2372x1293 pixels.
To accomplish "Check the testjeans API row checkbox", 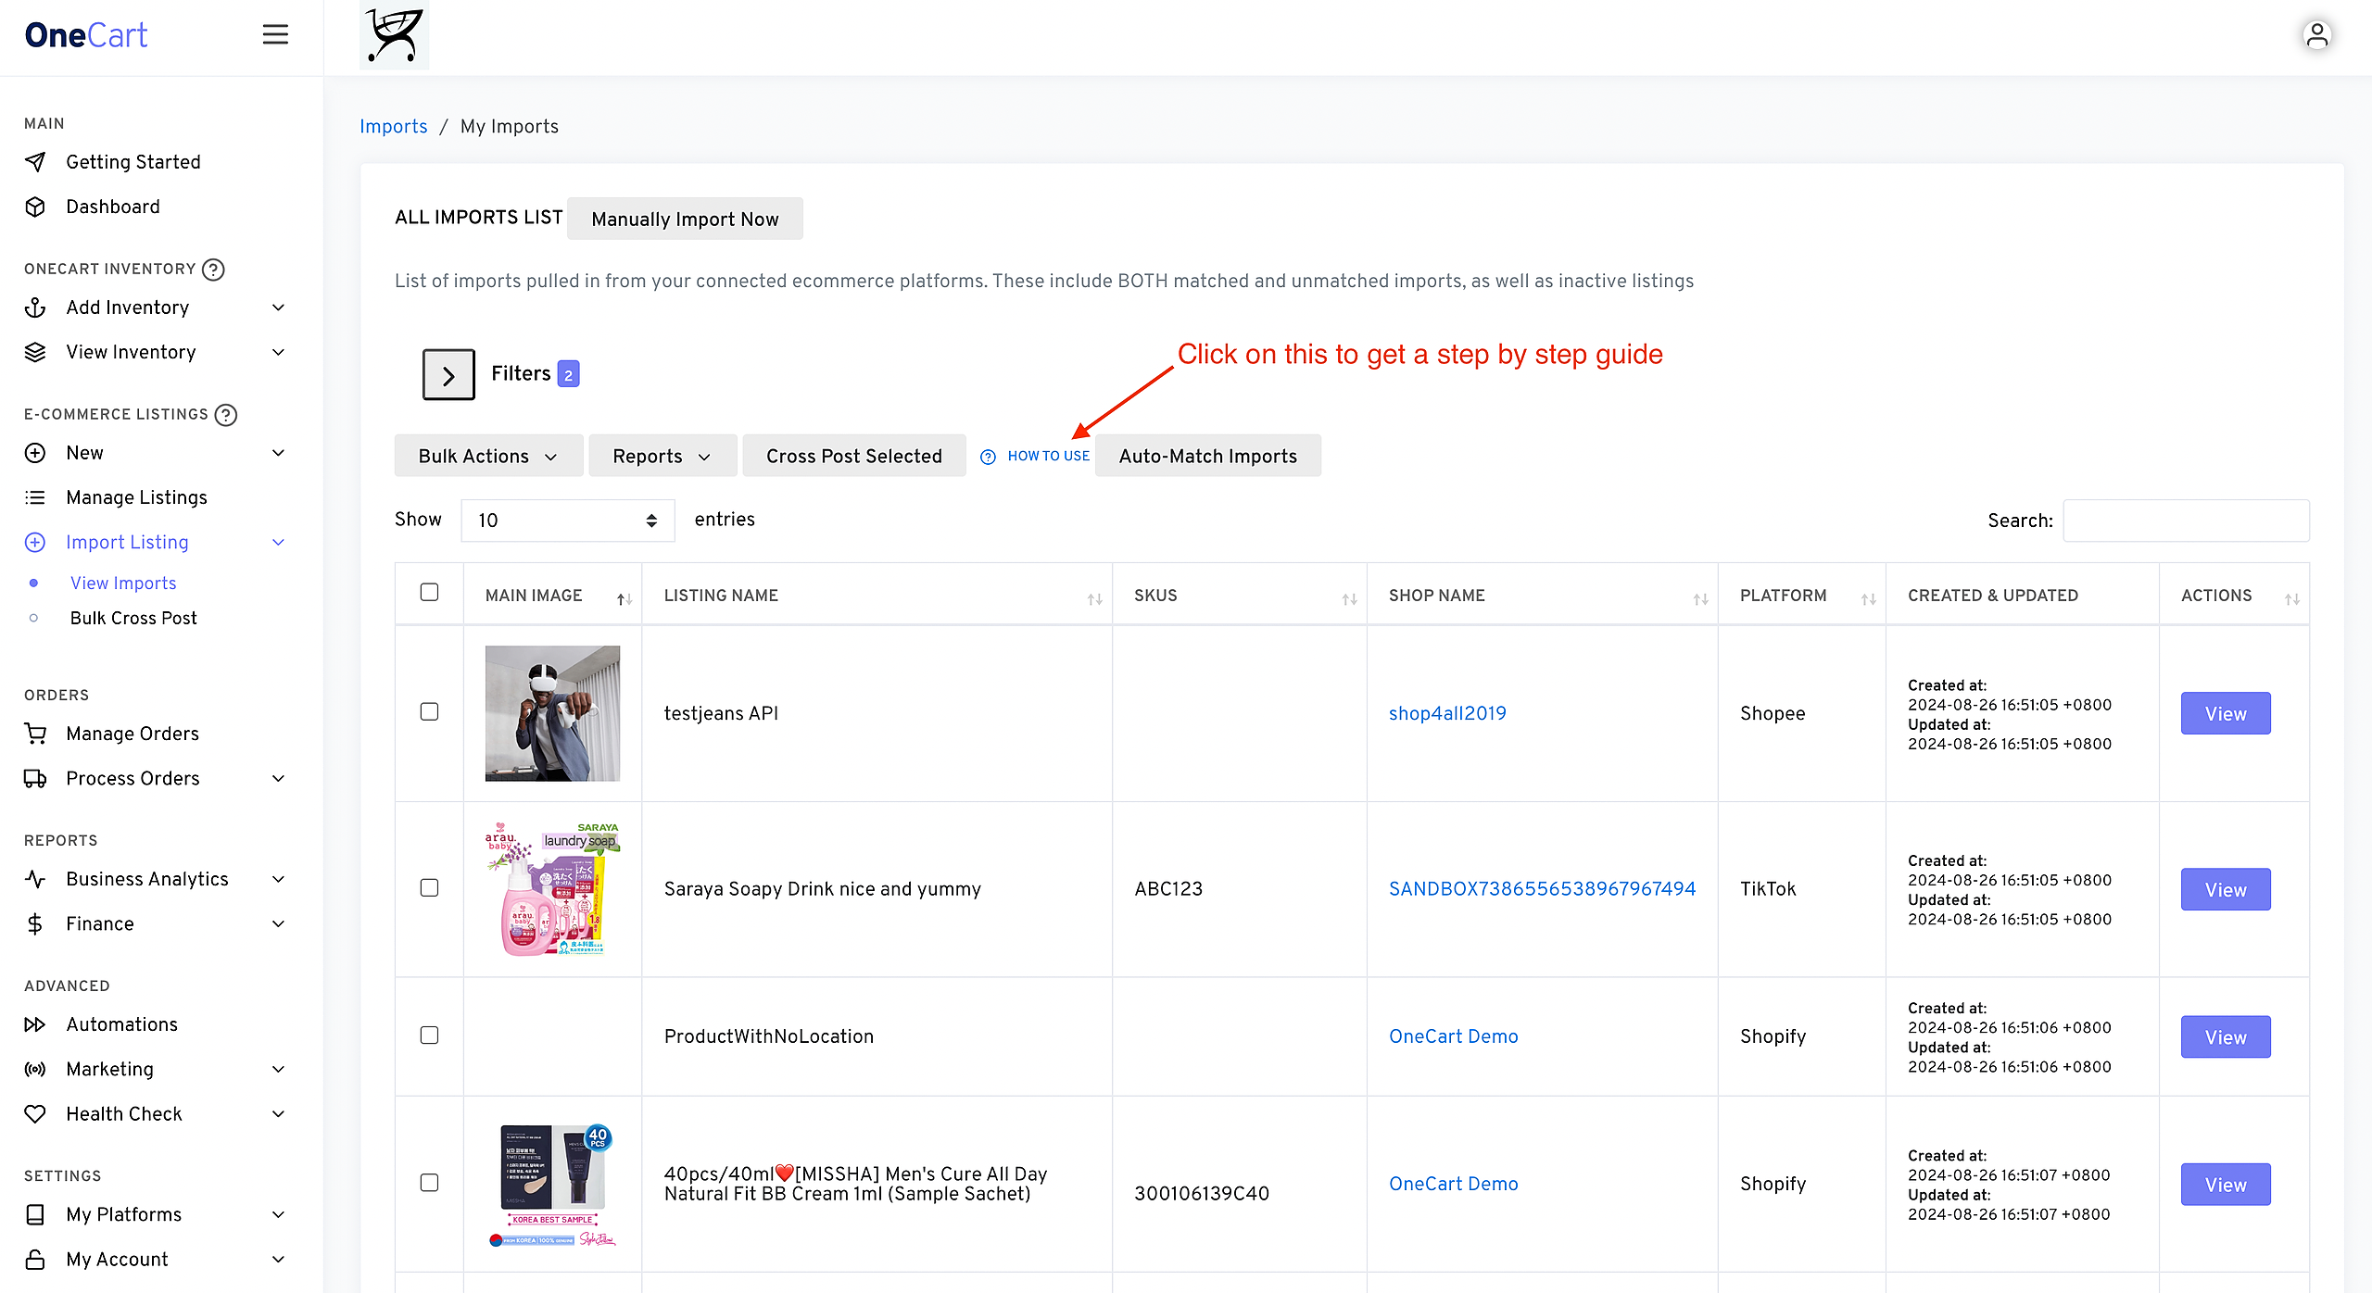I will (429, 711).
